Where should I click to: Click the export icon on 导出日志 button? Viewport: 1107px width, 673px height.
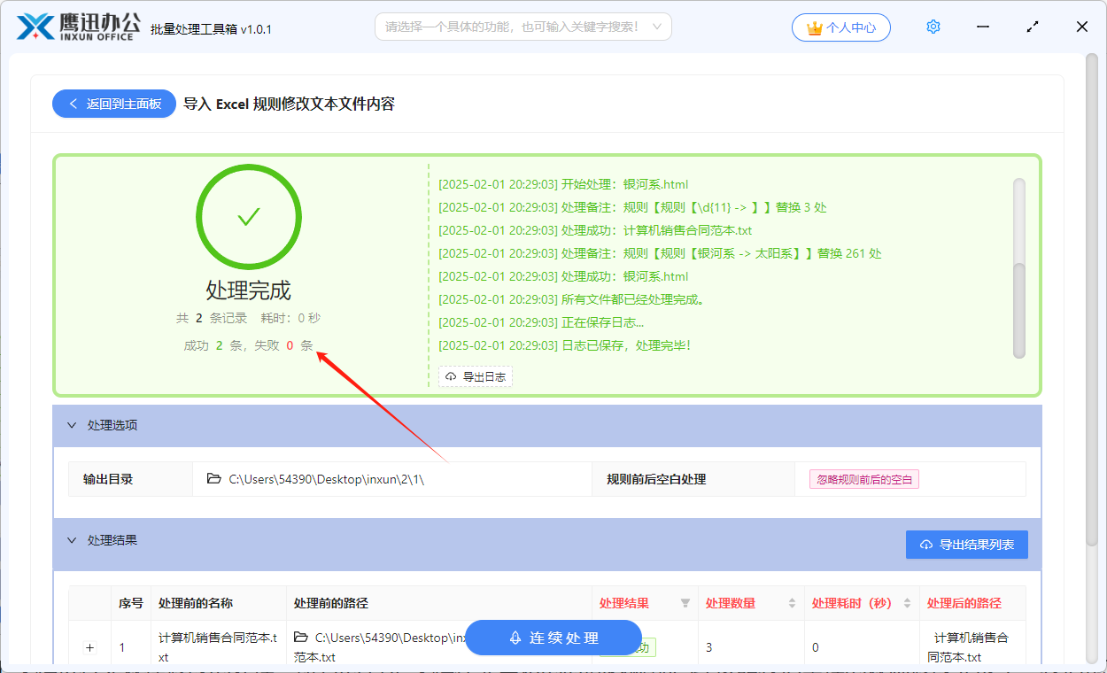click(x=450, y=375)
